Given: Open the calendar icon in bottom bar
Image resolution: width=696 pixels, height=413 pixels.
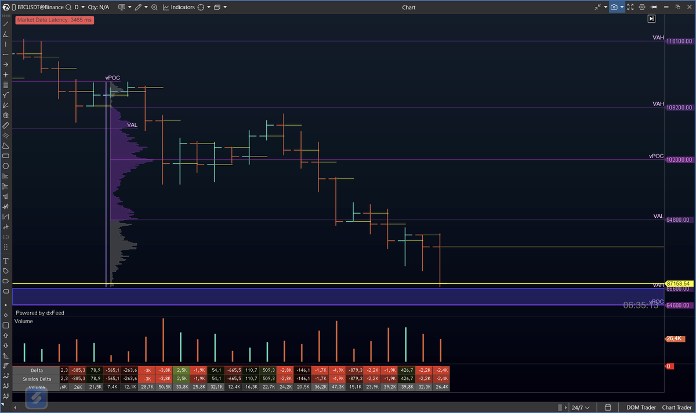Looking at the screenshot, I should point(607,407).
